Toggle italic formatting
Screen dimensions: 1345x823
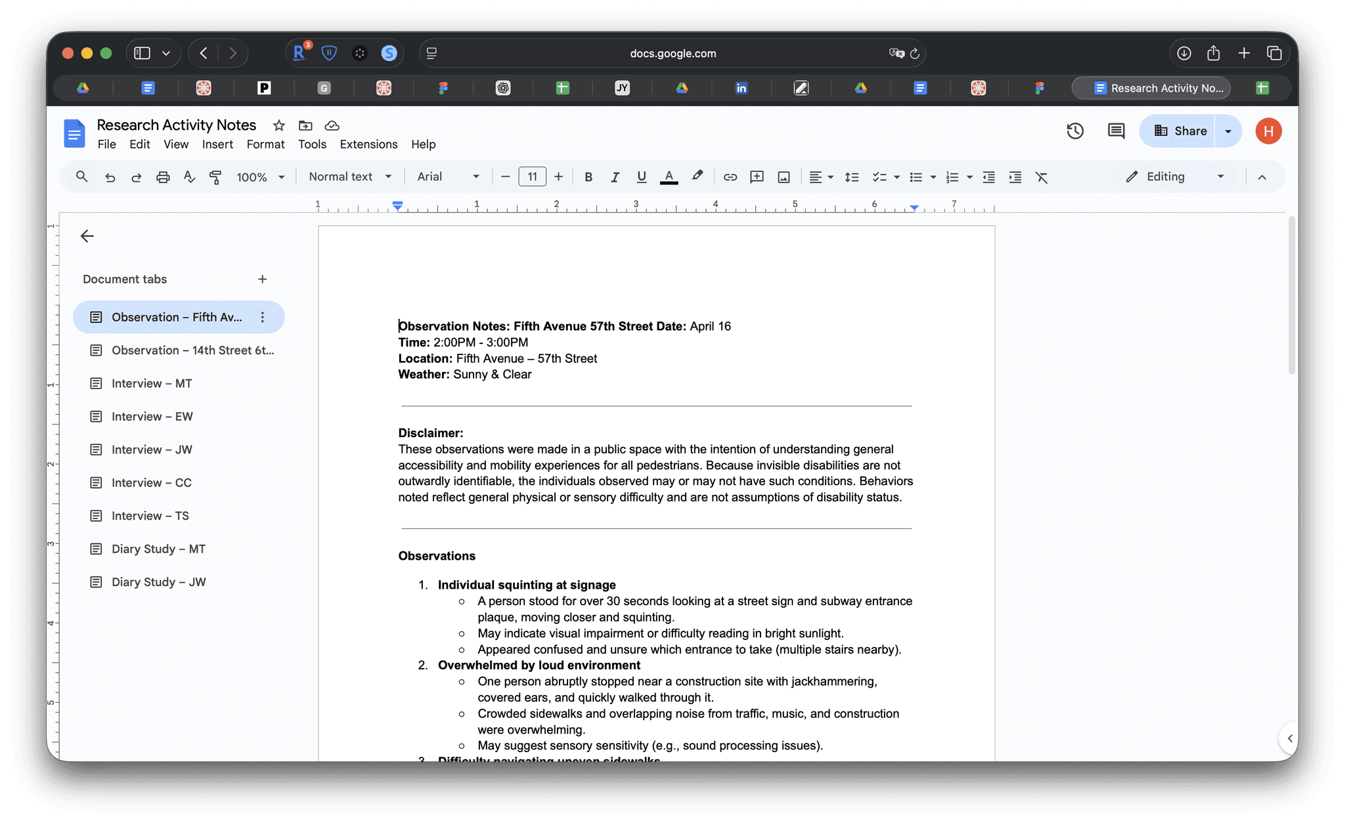[615, 177]
